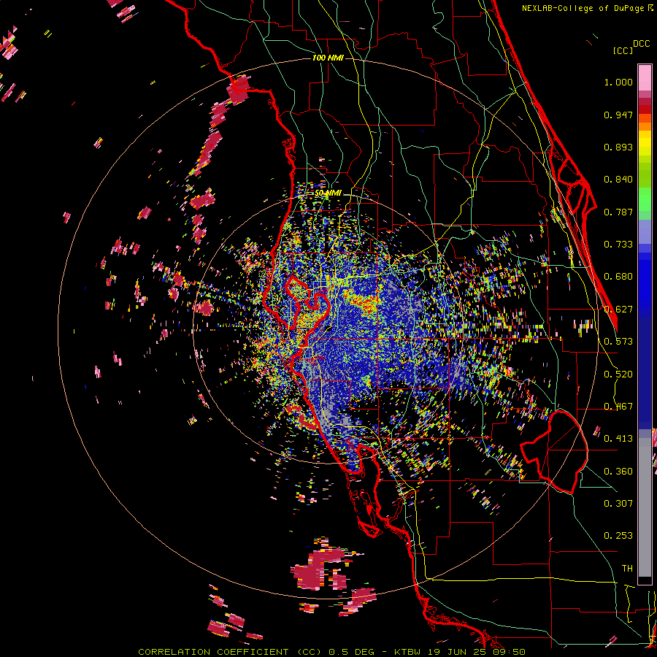Click the 0.840 color scale value
This screenshot has height=657, width=657.
click(618, 180)
